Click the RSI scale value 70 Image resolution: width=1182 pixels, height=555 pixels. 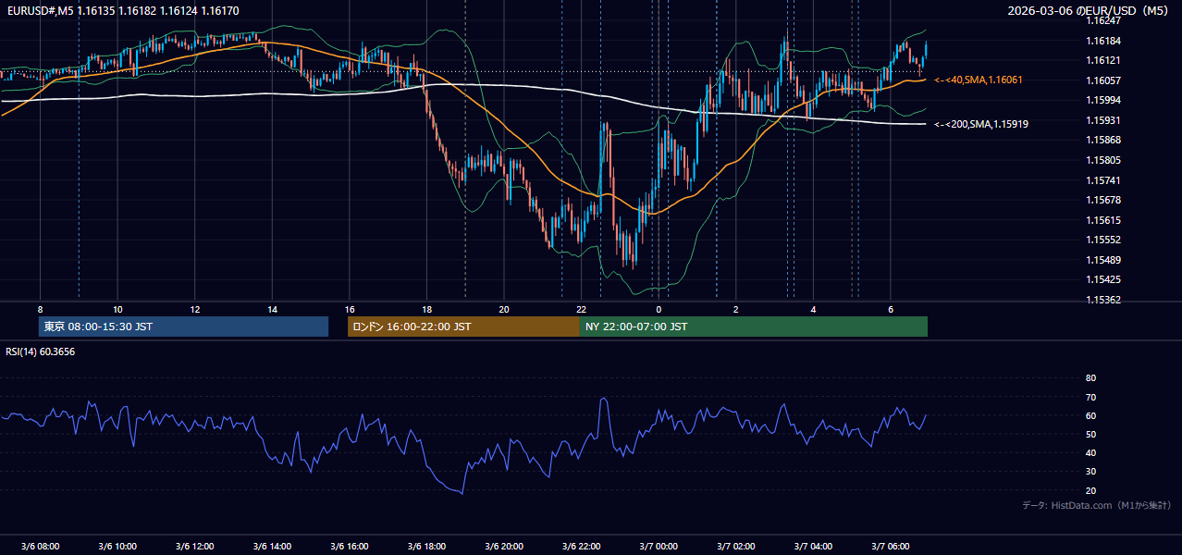(1090, 397)
